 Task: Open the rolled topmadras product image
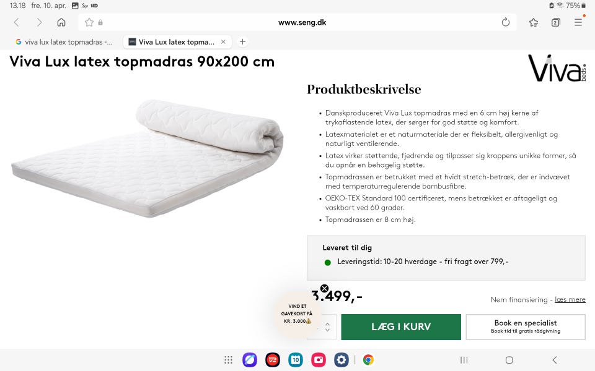(148, 159)
